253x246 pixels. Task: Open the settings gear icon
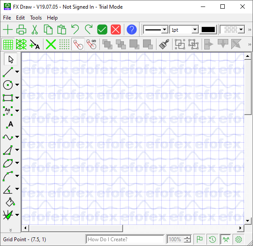pyautogui.click(x=239, y=239)
